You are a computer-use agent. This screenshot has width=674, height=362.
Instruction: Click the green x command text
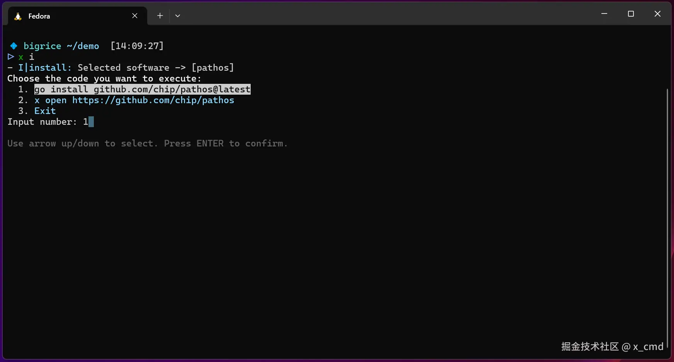coord(21,57)
